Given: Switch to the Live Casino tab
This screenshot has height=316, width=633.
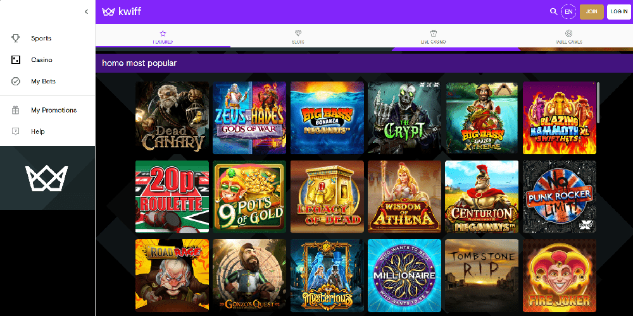Looking at the screenshot, I should pos(433,36).
